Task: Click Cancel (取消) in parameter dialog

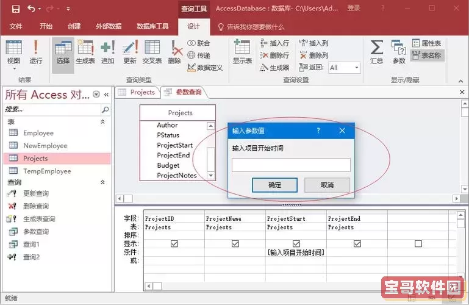Action: tap(327, 185)
